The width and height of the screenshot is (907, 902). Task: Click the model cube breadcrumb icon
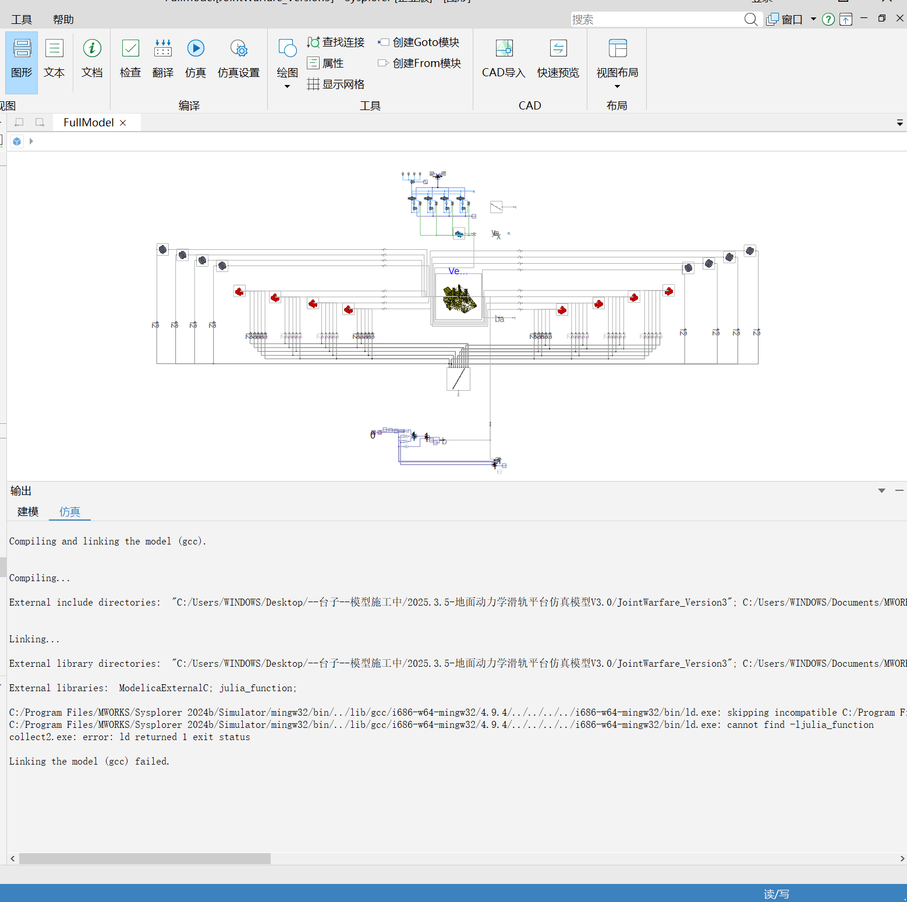click(17, 142)
